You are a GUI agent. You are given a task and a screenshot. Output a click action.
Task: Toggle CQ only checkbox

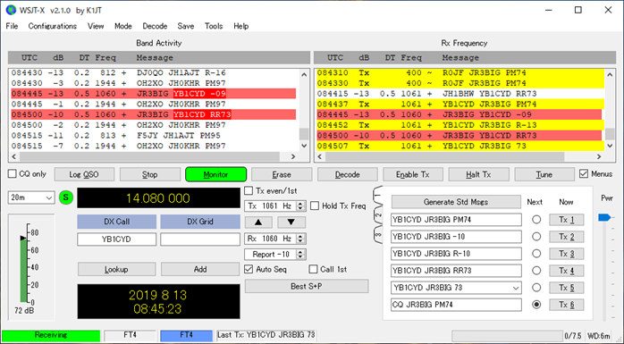coord(13,174)
